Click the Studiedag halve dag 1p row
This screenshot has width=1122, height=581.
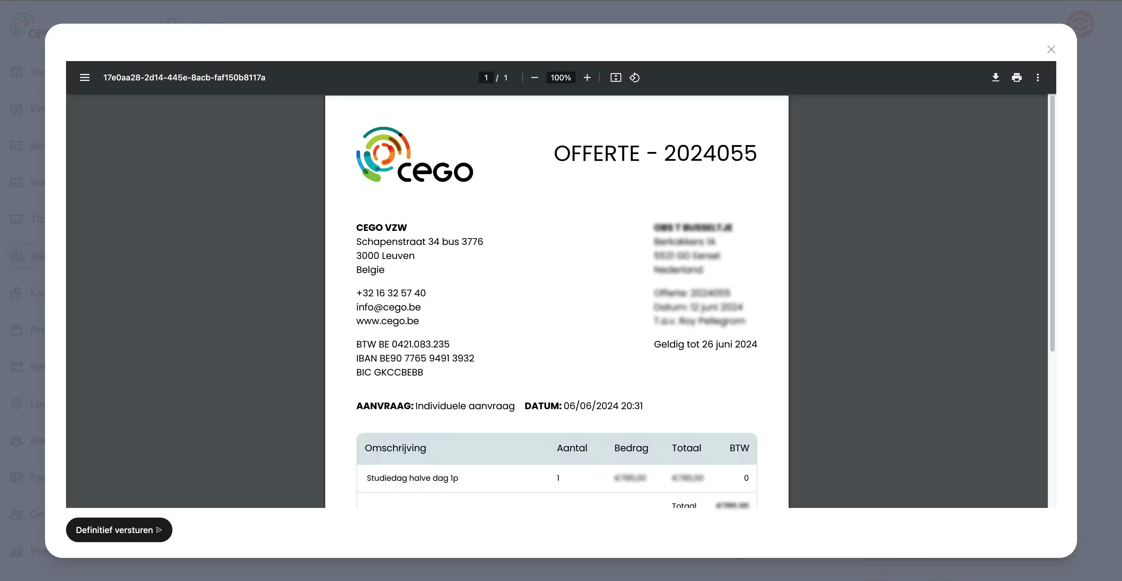(x=557, y=478)
